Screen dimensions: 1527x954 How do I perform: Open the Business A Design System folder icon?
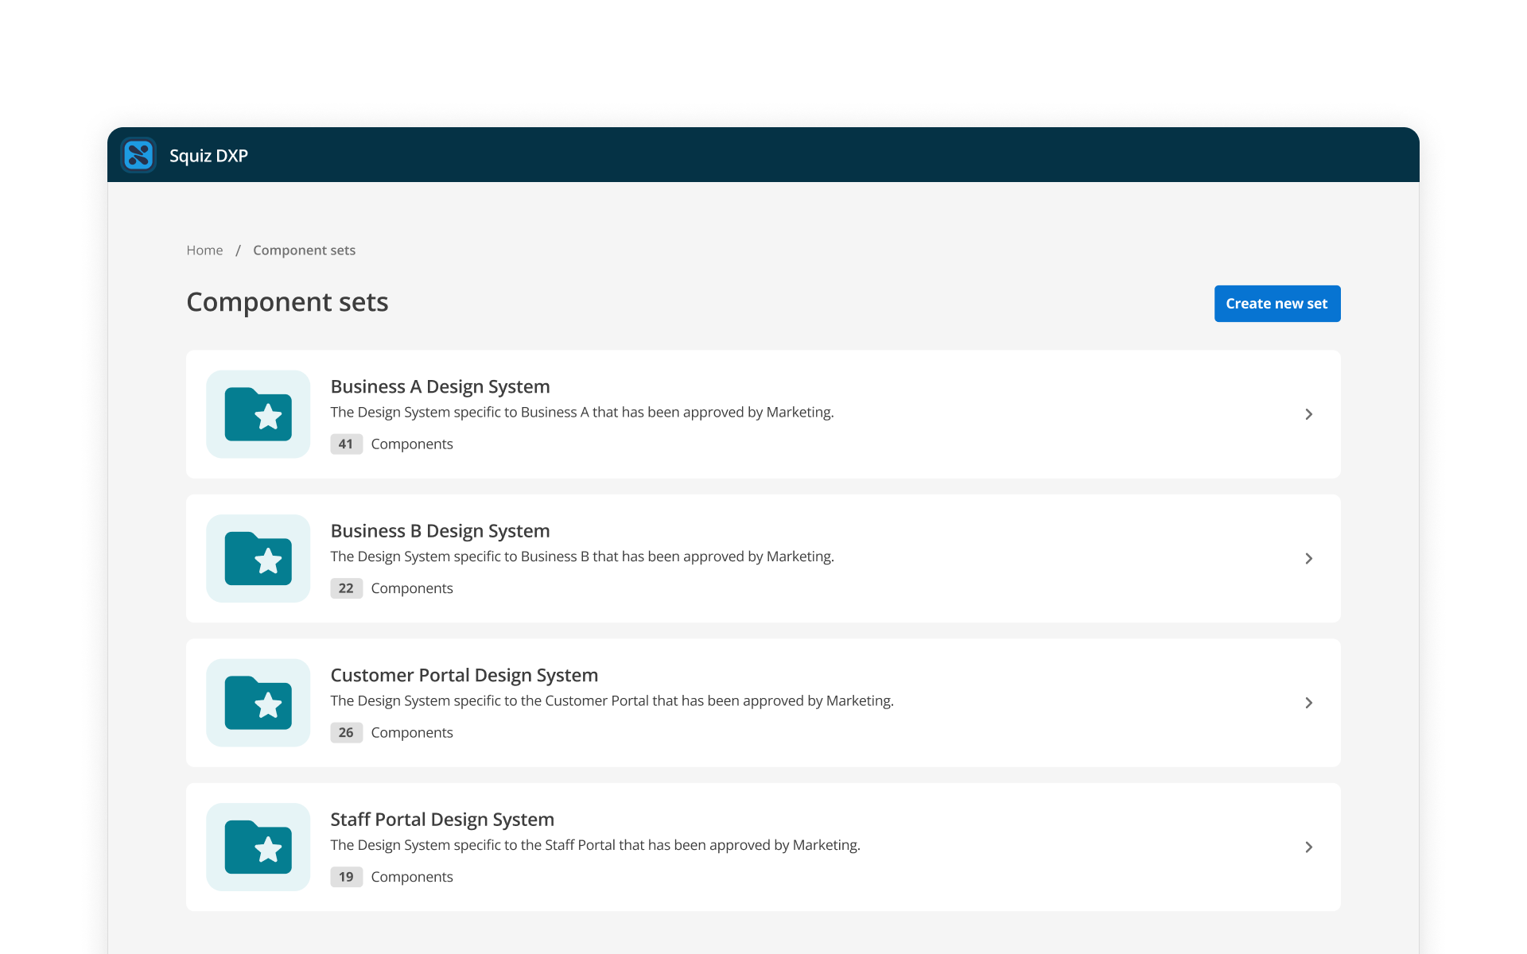pyautogui.click(x=258, y=414)
